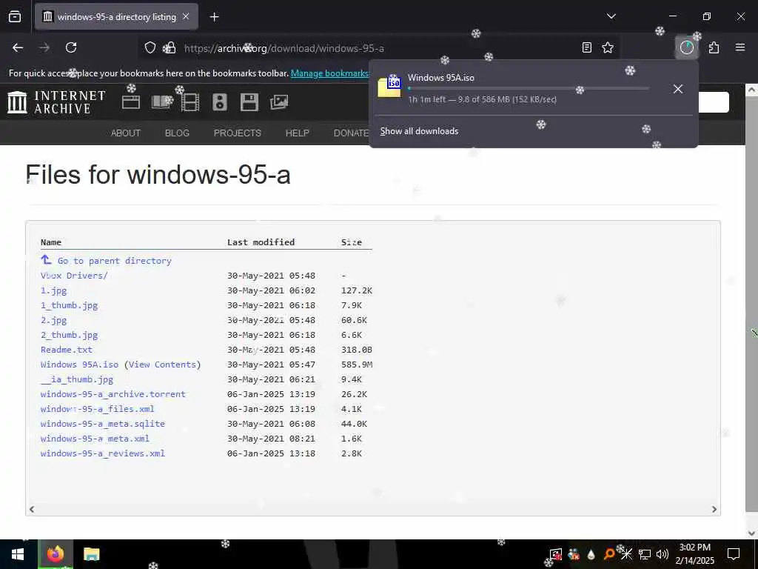Open the extensions puzzle icon
This screenshot has width=758, height=569.
(x=714, y=47)
